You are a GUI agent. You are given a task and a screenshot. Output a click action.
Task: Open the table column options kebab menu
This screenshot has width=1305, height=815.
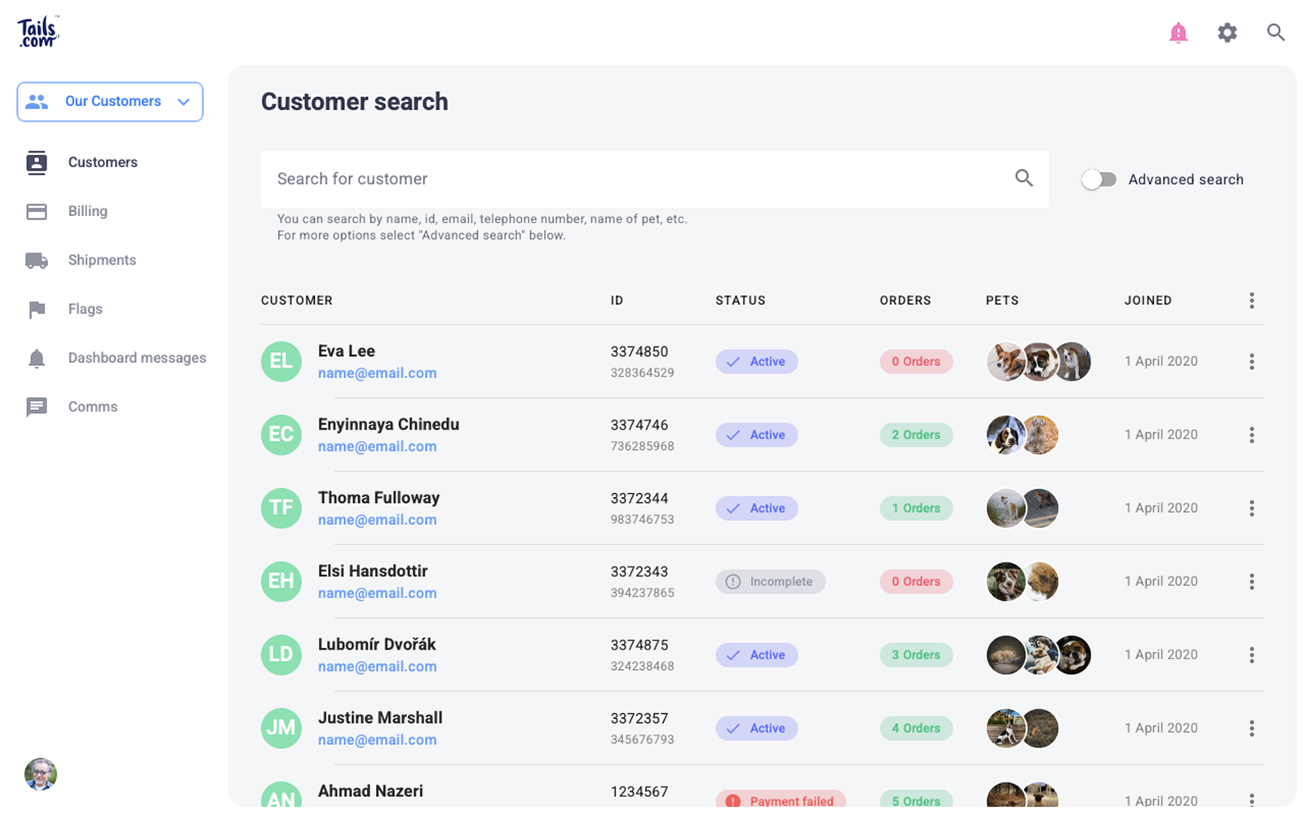(1251, 301)
